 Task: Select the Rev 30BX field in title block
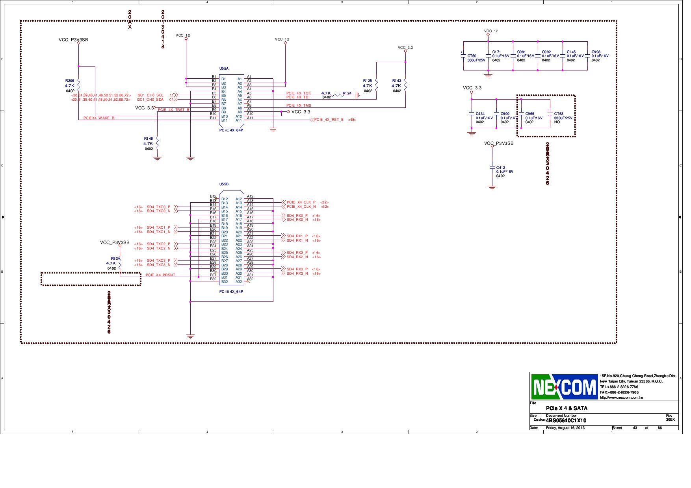pos(671,420)
